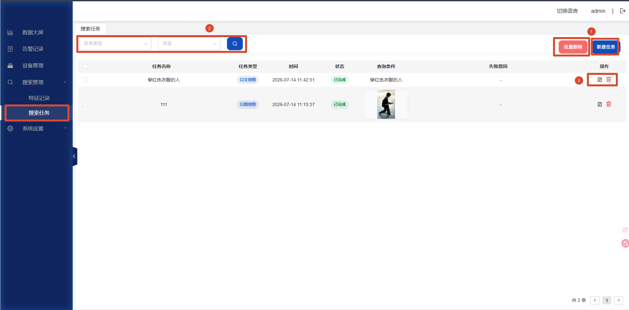The image size is (629, 310).
Task: Click the 批量删除 button
Action: click(x=573, y=47)
